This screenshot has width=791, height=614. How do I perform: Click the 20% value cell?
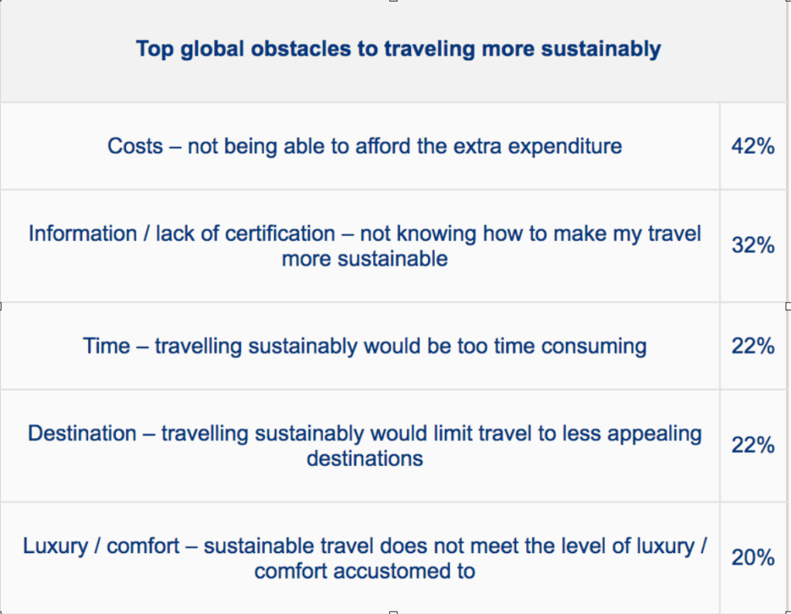(x=753, y=558)
